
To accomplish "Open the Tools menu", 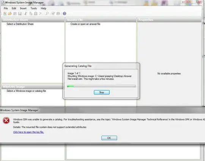I will 34,8.
